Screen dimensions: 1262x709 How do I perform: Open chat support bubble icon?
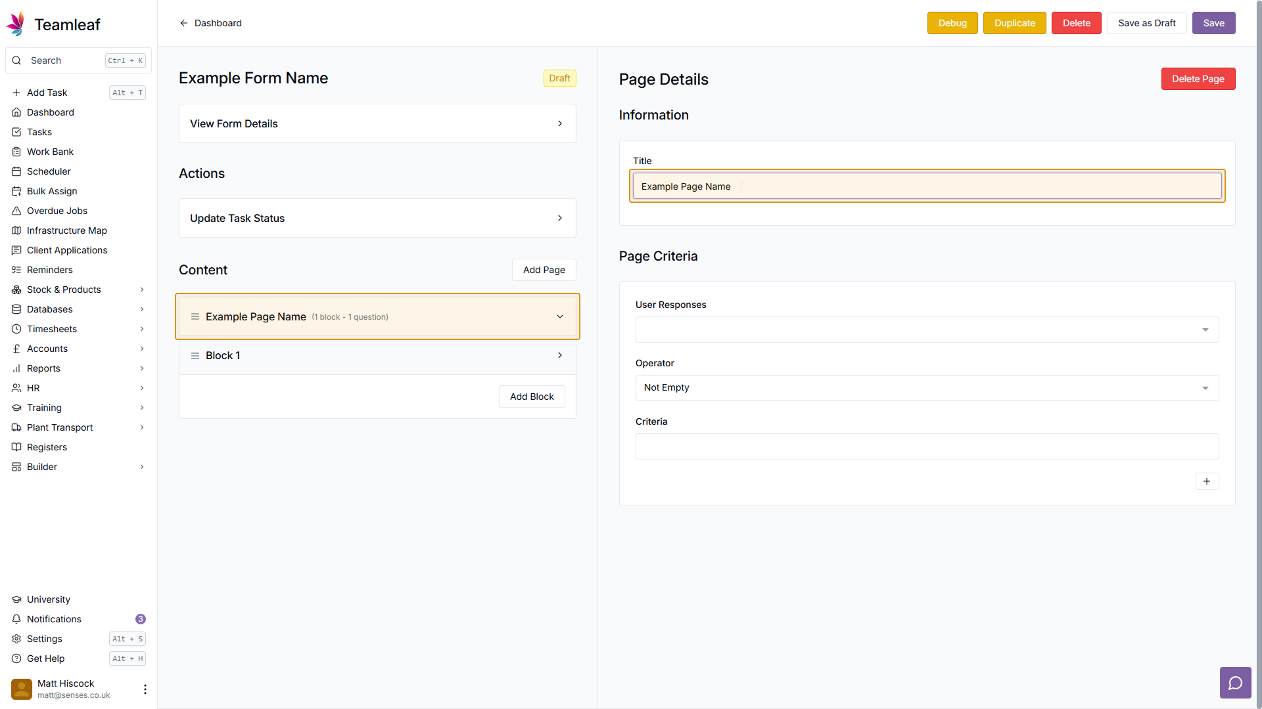pos(1235,683)
